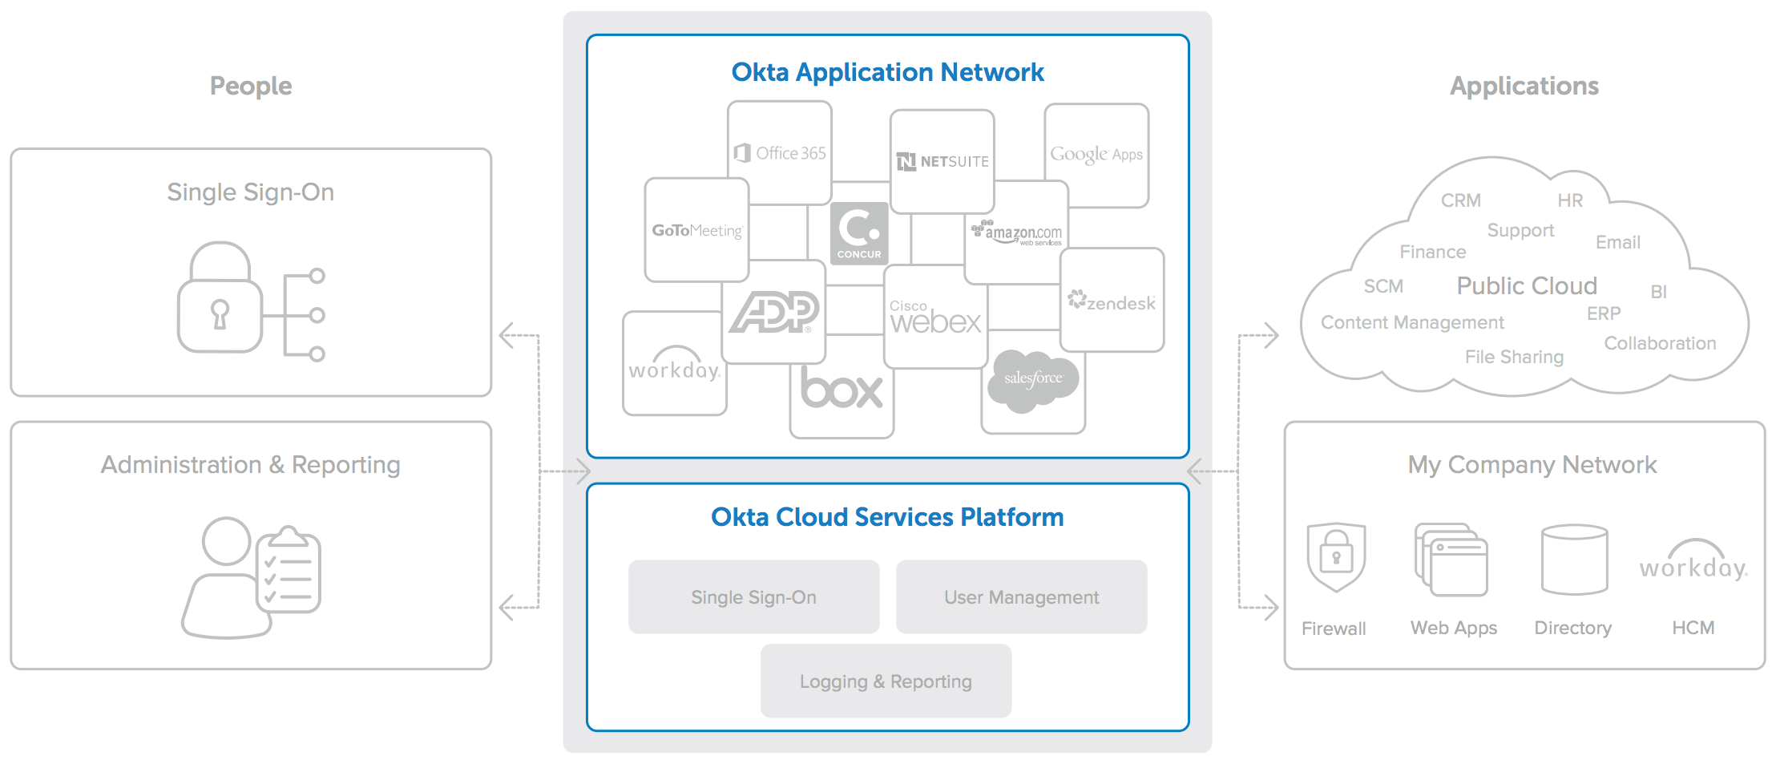
Task: Click the user with clipboard checklist icon
Action: [x=251, y=577]
